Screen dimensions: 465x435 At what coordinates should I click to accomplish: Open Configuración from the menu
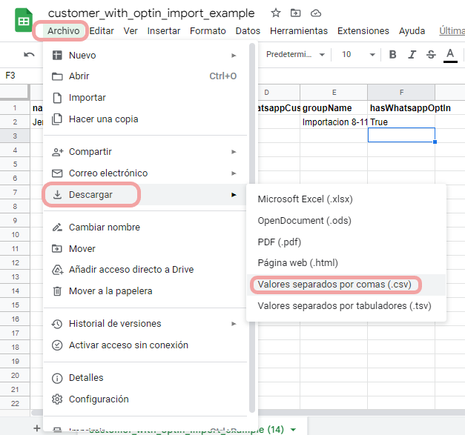pyautogui.click(x=145, y=399)
